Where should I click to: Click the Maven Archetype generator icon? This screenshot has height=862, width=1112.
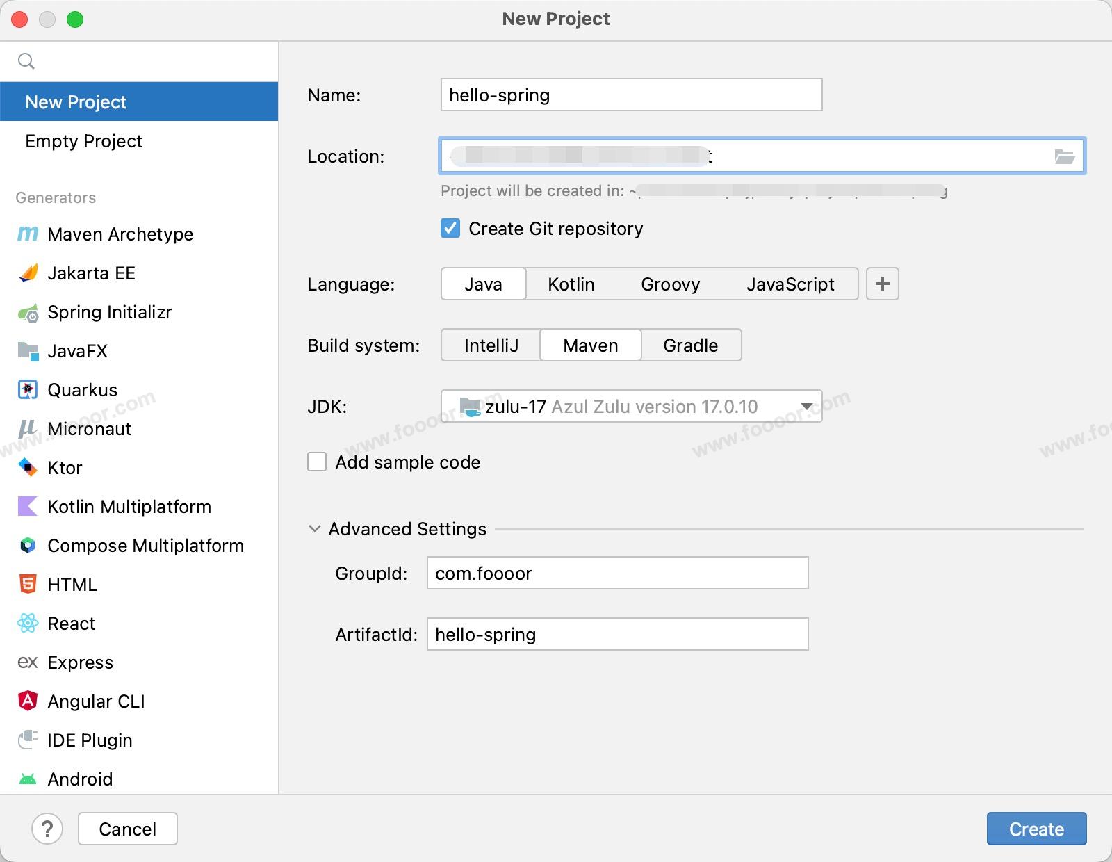(x=28, y=234)
